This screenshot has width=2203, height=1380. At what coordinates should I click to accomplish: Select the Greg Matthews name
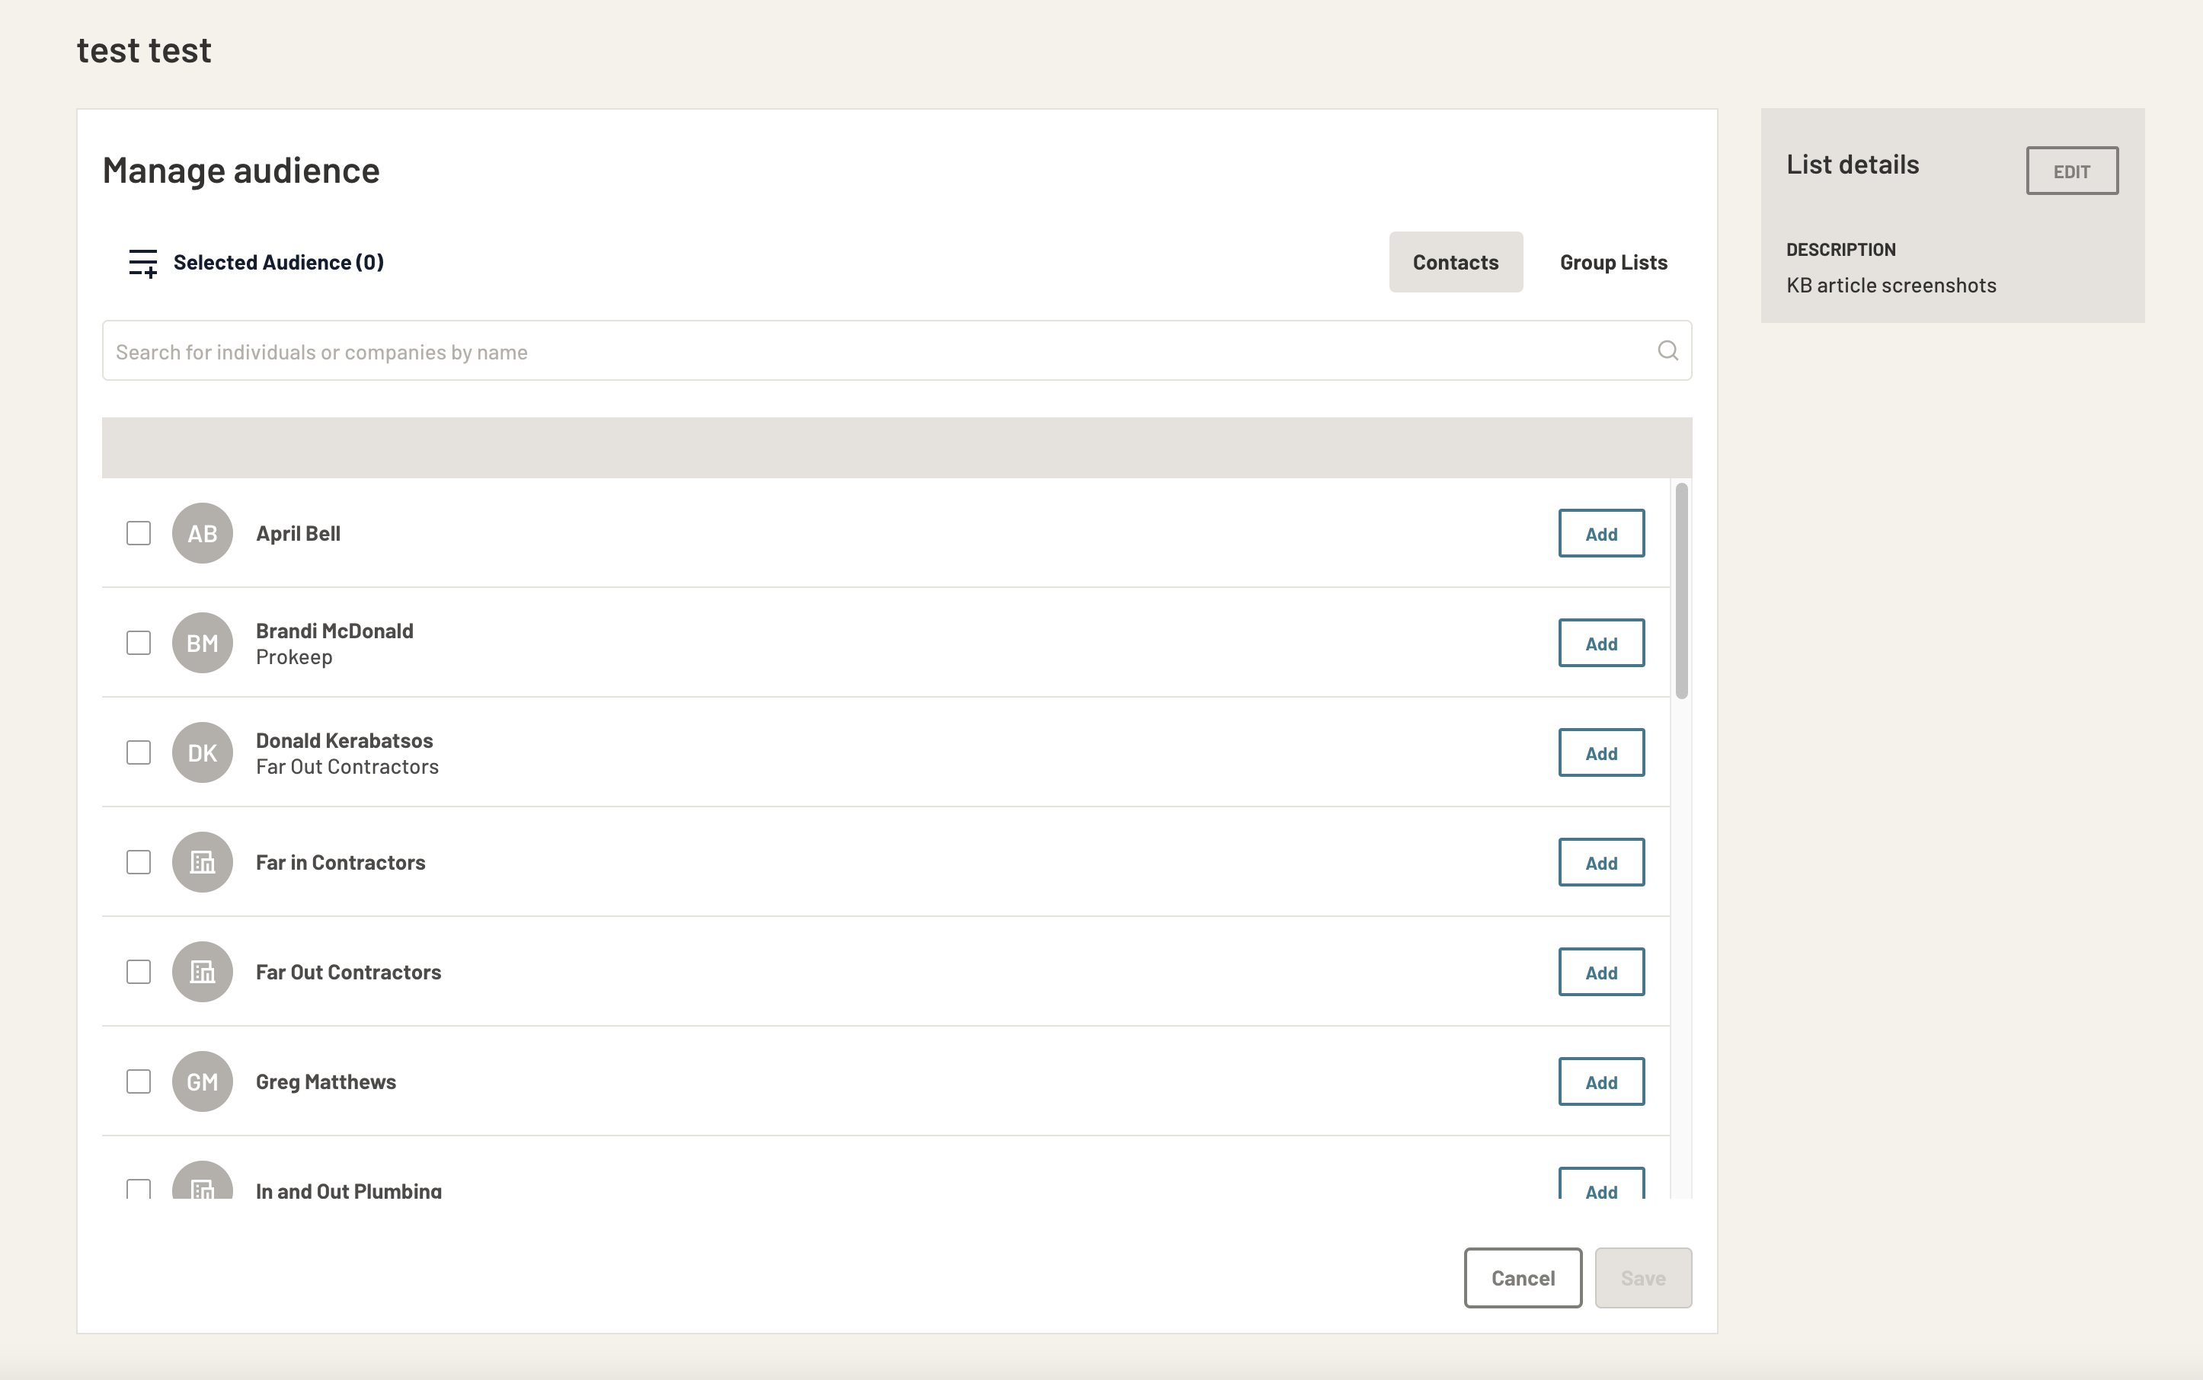tap(326, 1081)
